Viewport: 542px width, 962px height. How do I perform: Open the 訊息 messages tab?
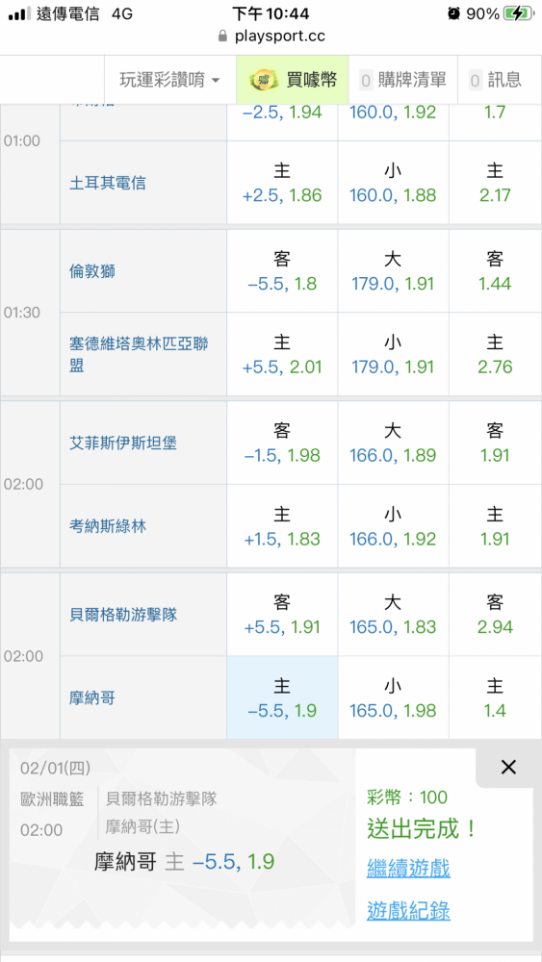496,80
